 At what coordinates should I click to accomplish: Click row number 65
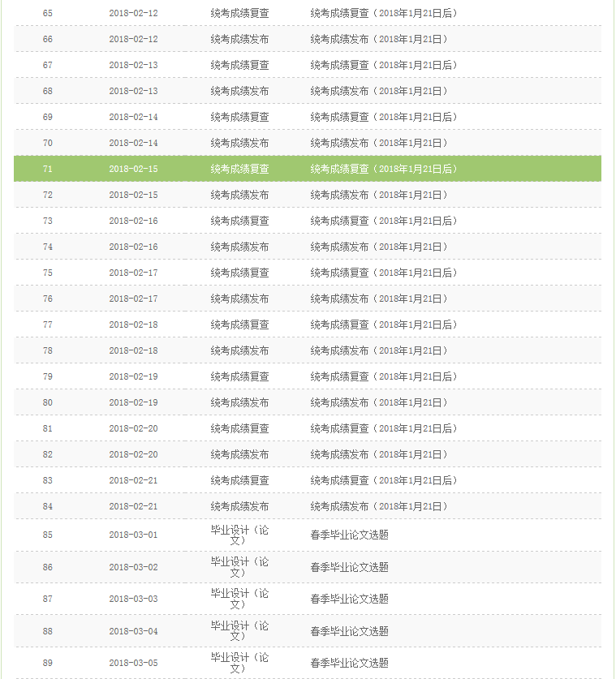point(48,13)
